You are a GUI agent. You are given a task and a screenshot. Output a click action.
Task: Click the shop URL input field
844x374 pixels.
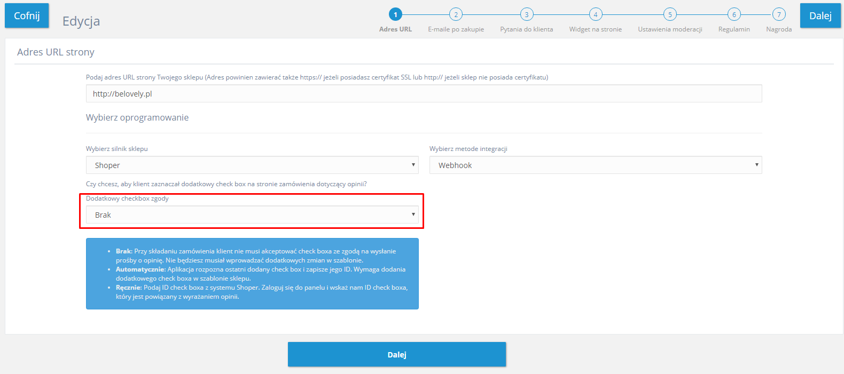424,94
